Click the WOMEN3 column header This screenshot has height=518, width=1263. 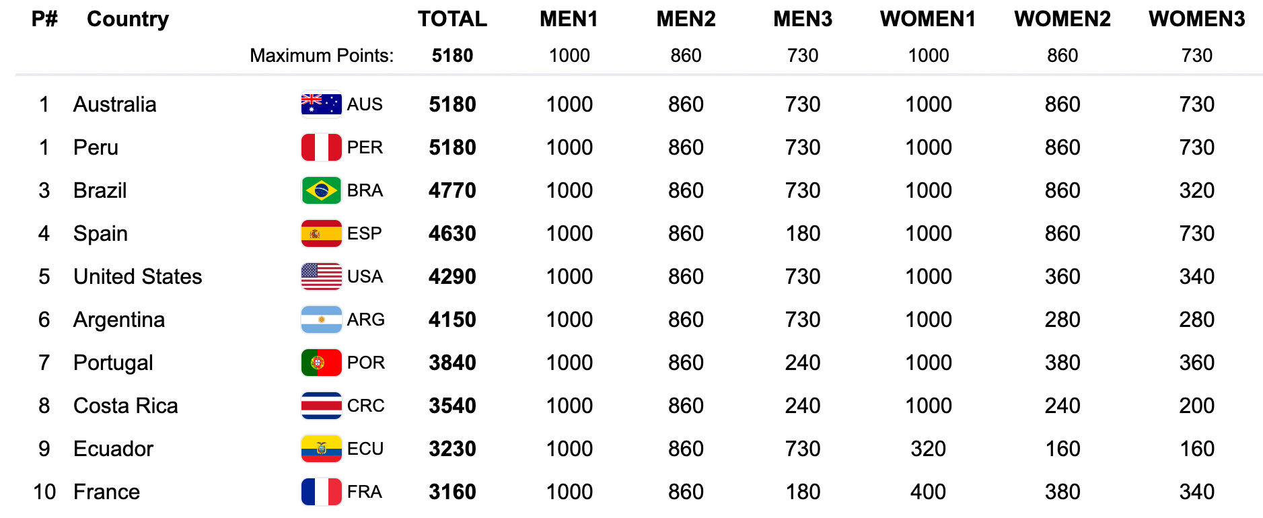(x=1196, y=19)
